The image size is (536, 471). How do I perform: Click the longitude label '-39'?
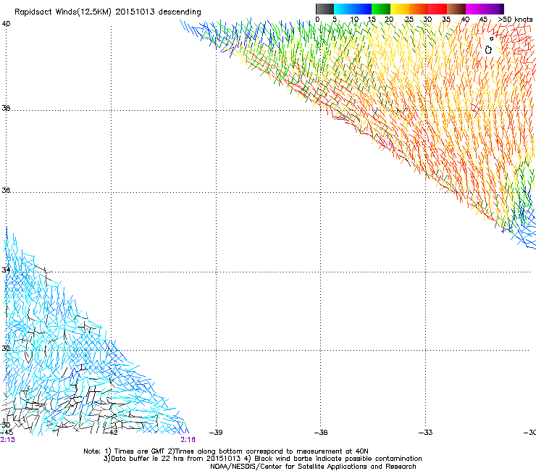click(216, 433)
